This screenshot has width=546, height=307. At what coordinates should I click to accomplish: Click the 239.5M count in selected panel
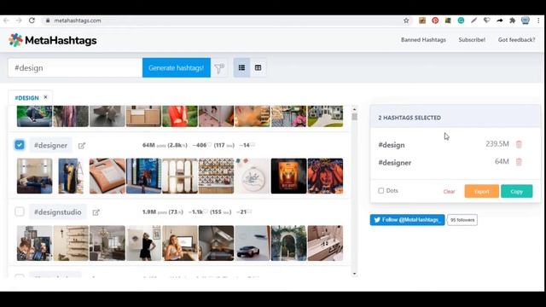(497, 144)
